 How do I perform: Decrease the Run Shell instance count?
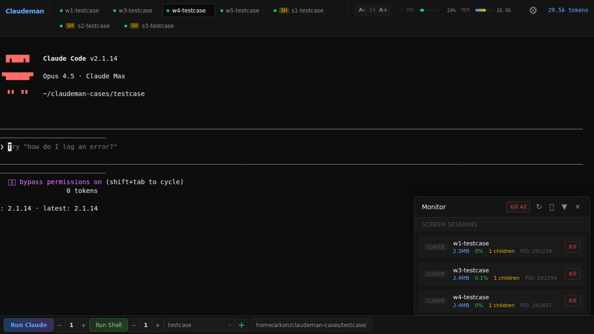[134, 325]
